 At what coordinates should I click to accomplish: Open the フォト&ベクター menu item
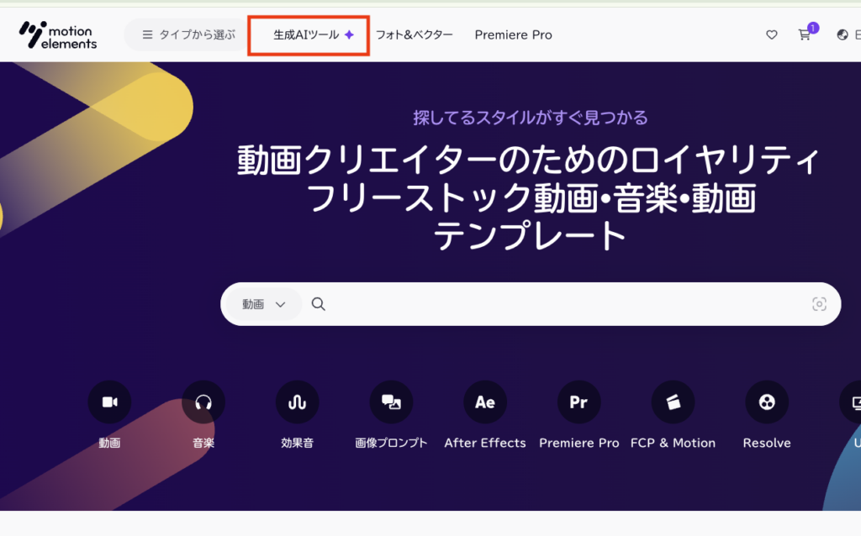point(414,35)
